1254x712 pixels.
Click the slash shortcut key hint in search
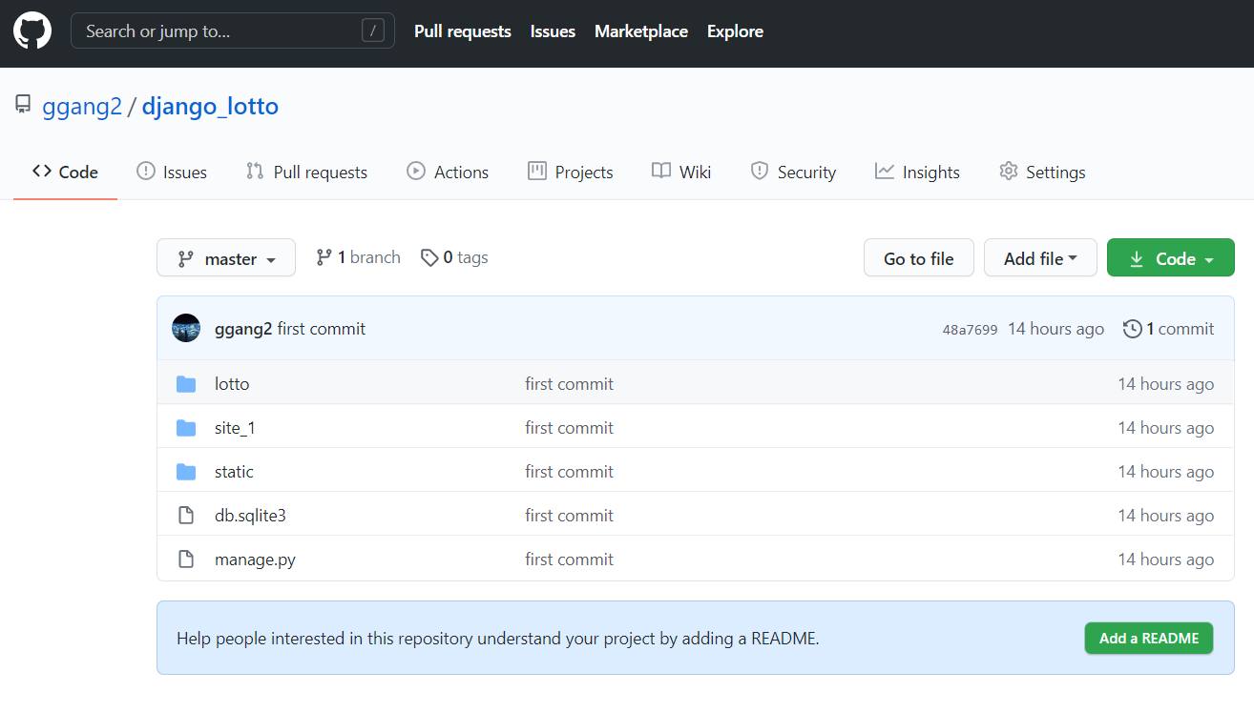[x=373, y=31]
